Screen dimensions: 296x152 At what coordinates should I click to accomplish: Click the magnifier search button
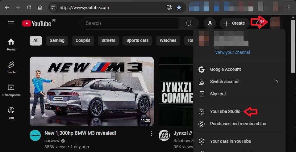(x=189, y=23)
